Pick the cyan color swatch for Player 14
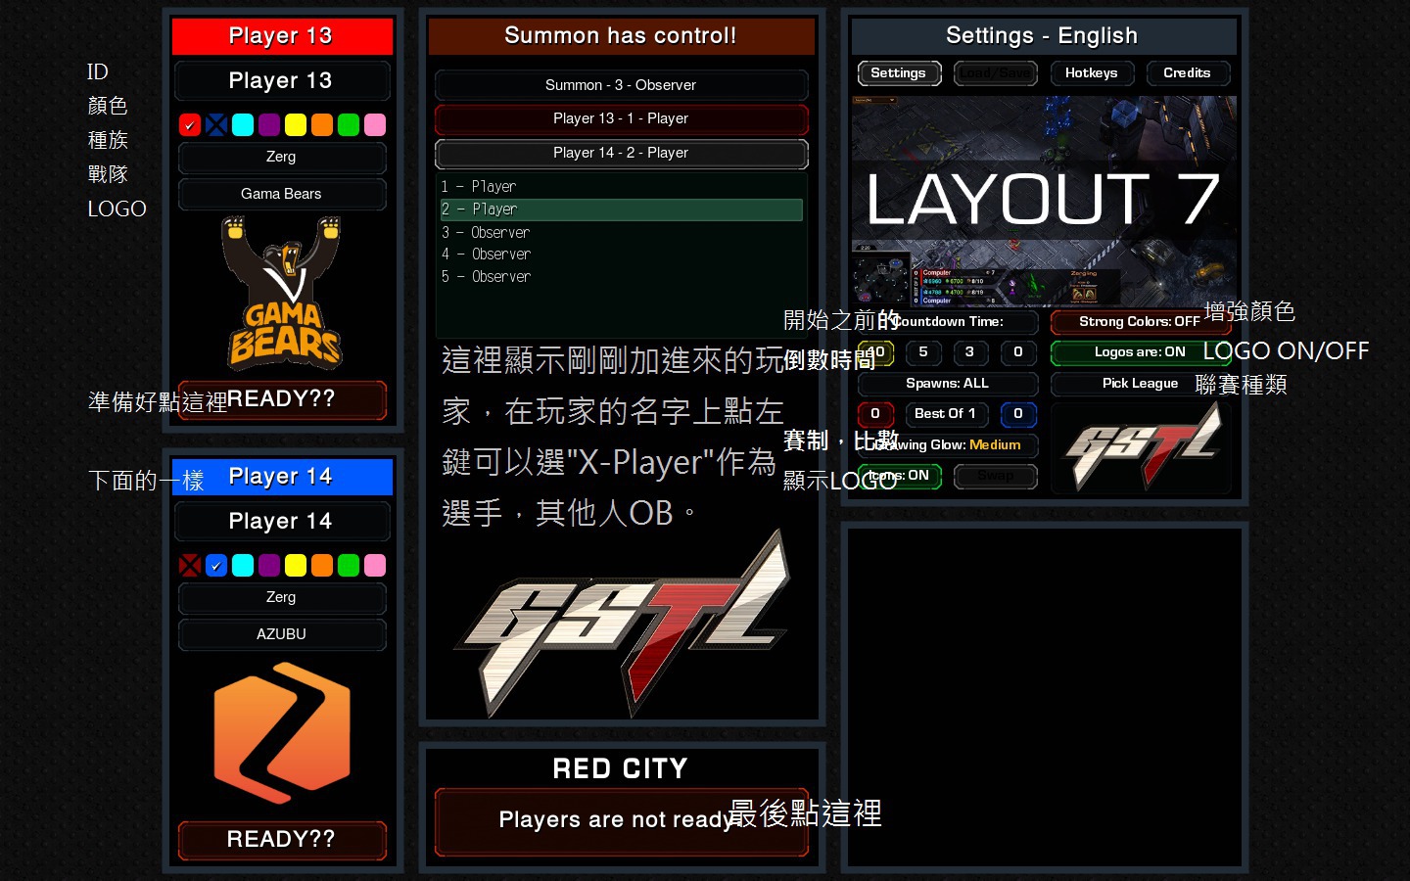This screenshot has height=881, width=1410. [x=243, y=566]
